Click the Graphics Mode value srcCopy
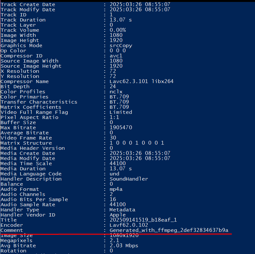The height and width of the screenshot is (254, 255). pos(121,46)
